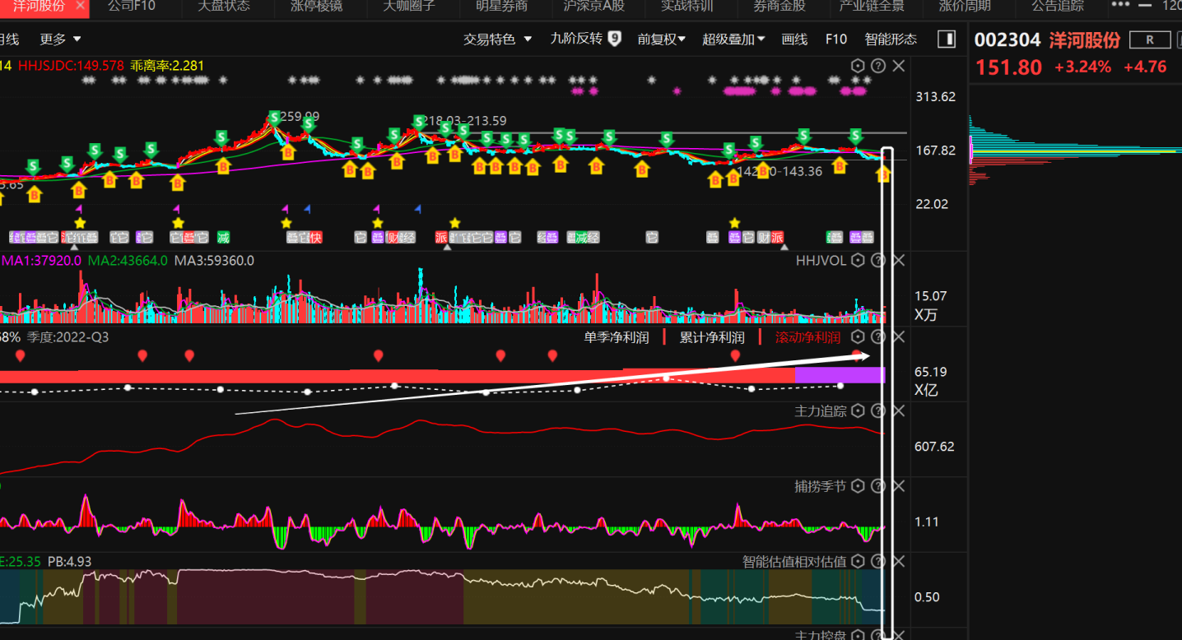Click the 洋河股份 stock name in quote panel
1182x640 pixels.
click(x=1085, y=39)
